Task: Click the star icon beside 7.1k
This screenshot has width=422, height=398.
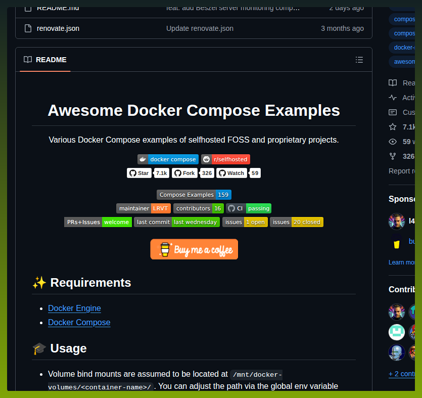Action: pos(393,127)
